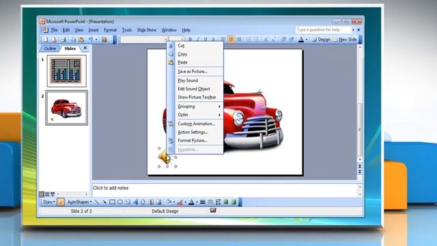Screen dimensions: 437x246
Task: Click the Select Objects pointer tool
Action: click(x=61, y=202)
